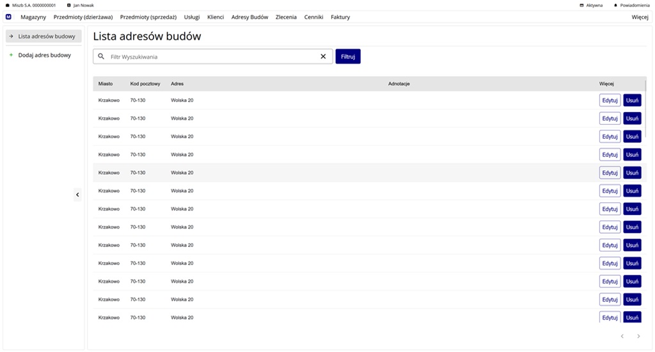Click the Jan Nowak user icon

click(69, 5)
